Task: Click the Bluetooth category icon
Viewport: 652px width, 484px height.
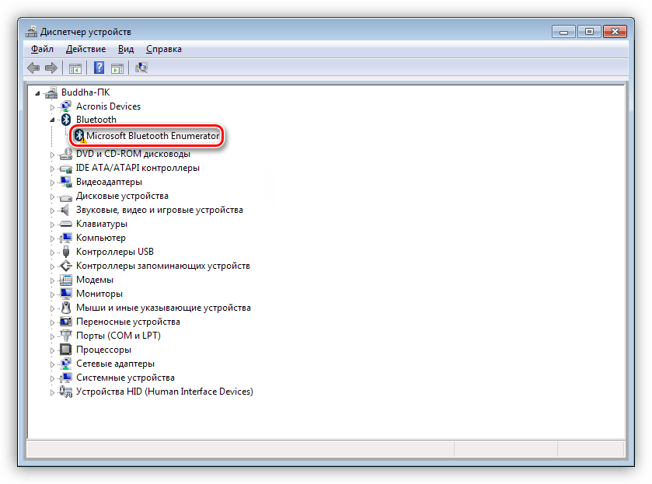Action: pos(66,120)
